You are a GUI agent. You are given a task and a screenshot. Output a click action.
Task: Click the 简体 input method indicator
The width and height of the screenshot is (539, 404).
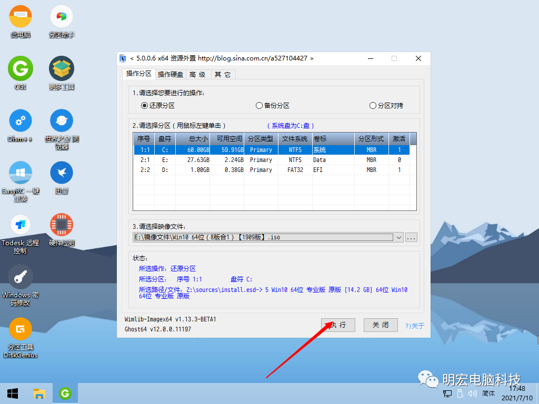click(x=488, y=393)
